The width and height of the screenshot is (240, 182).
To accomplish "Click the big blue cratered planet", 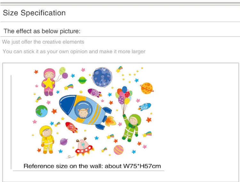I will point(102,77).
